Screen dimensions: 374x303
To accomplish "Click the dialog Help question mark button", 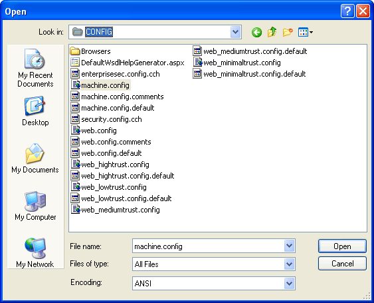I will 347,11.
